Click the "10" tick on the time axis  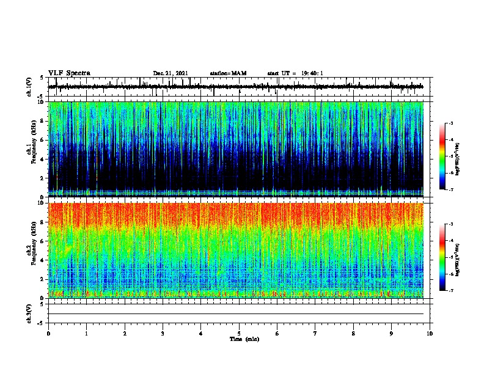(x=430, y=334)
